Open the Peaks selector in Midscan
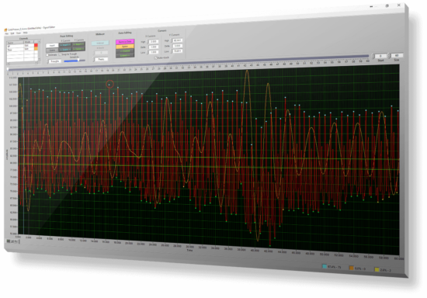This screenshot has height=298, width=427. pos(101,59)
